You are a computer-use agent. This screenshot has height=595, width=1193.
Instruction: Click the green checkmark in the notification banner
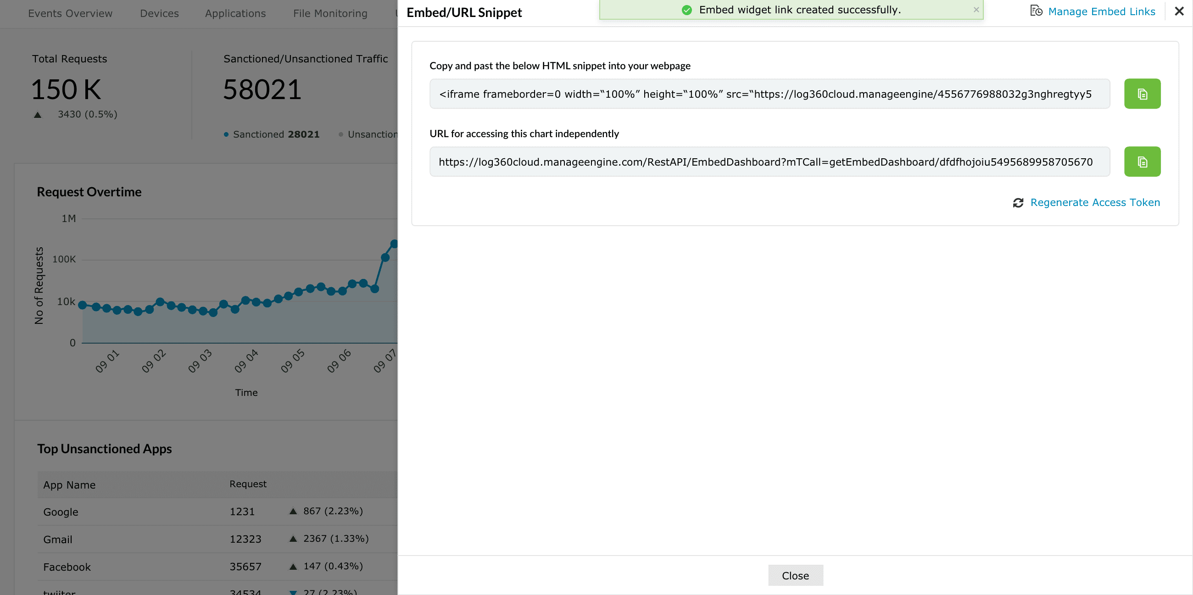pyautogui.click(x=687, y=9)
